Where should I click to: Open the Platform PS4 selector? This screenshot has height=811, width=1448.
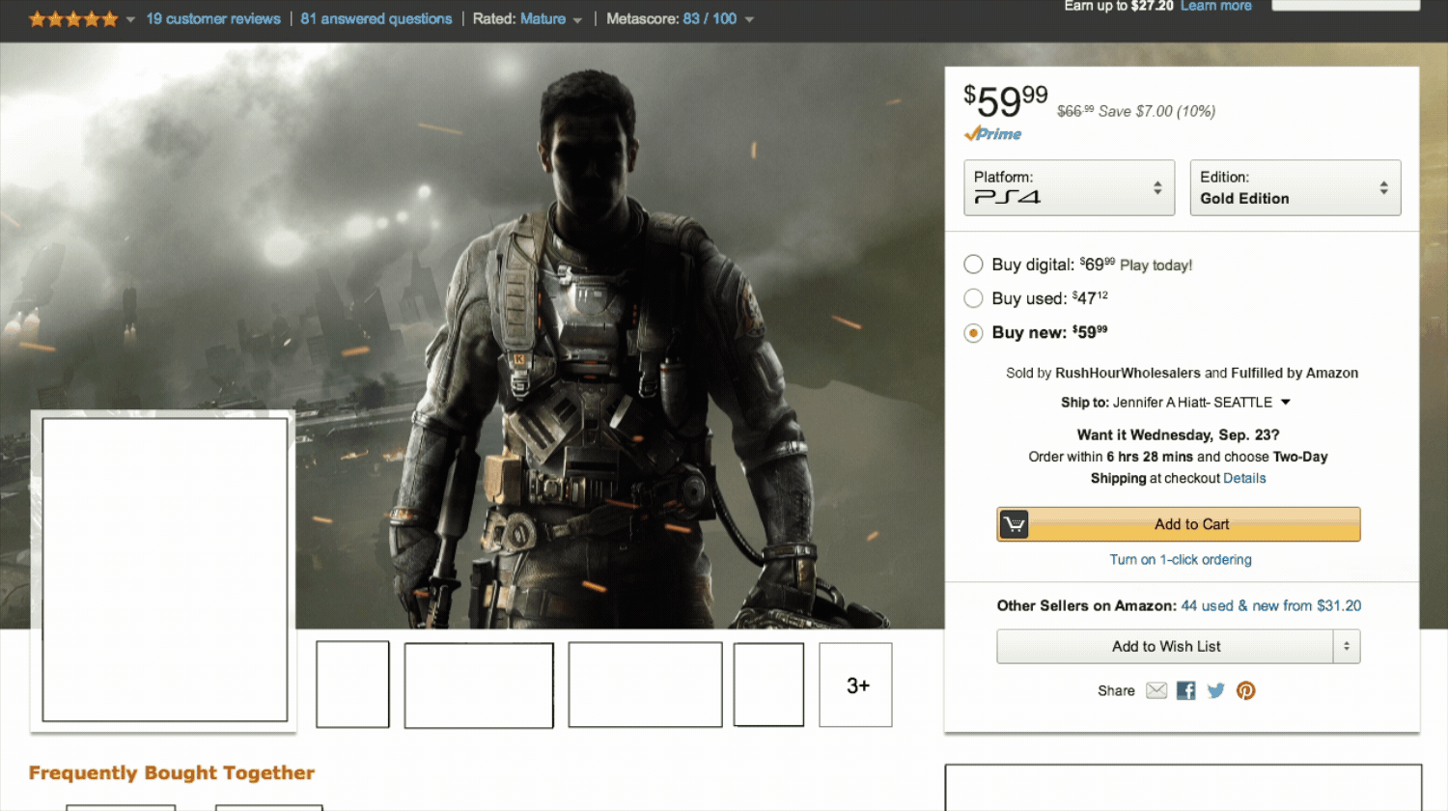click(x=1069, y=187)
